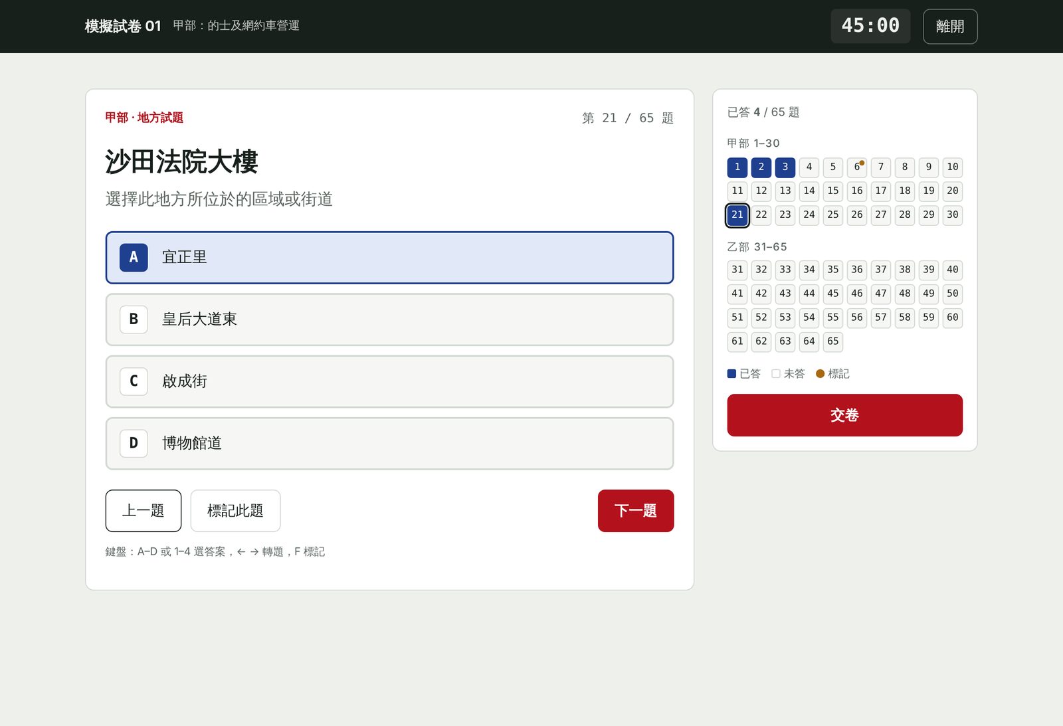Open question 4 from the grid
This screenshot has width=1063, height=726.
pyautogui.click(x=809, y=167)
